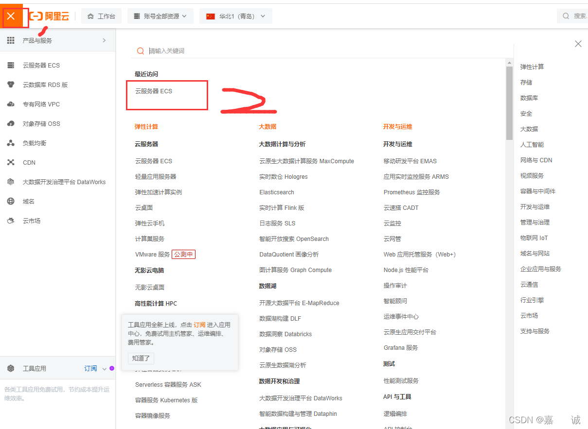588x429 pixels.
Task: Open the 华北1（青岛）region selector
Action: click(235, 16)
